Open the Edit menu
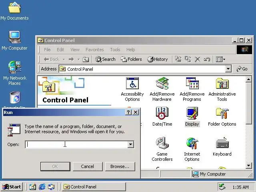256x192 pixels. (60, 50)
